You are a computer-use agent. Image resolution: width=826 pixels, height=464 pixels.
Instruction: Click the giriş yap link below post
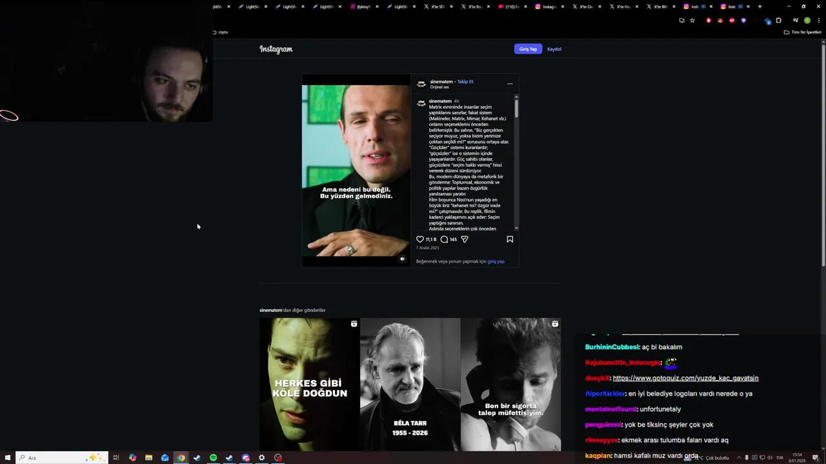496,262
